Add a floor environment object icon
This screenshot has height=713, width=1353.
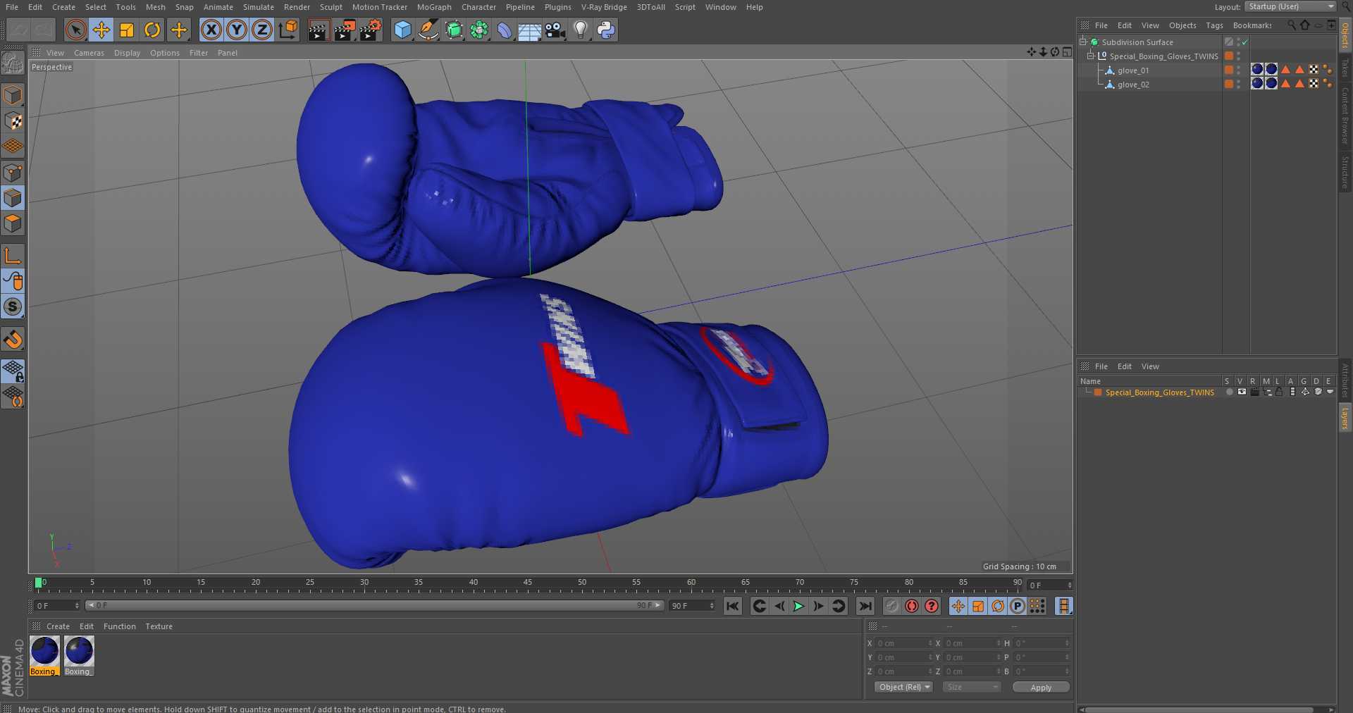(x=529, y=30)
